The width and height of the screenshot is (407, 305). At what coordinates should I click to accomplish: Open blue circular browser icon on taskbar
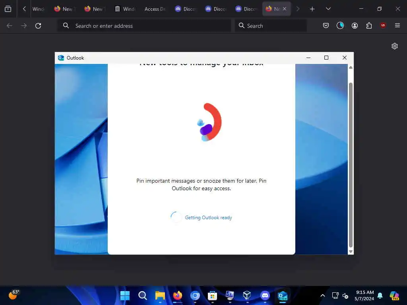tap(195, 295)
